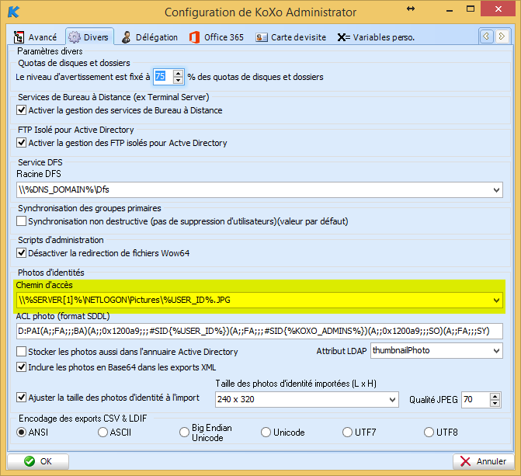Image resolution: width=521 pixels, height=476 pixels.
Task: Open the Variables perso. tab
Action: 376,37
